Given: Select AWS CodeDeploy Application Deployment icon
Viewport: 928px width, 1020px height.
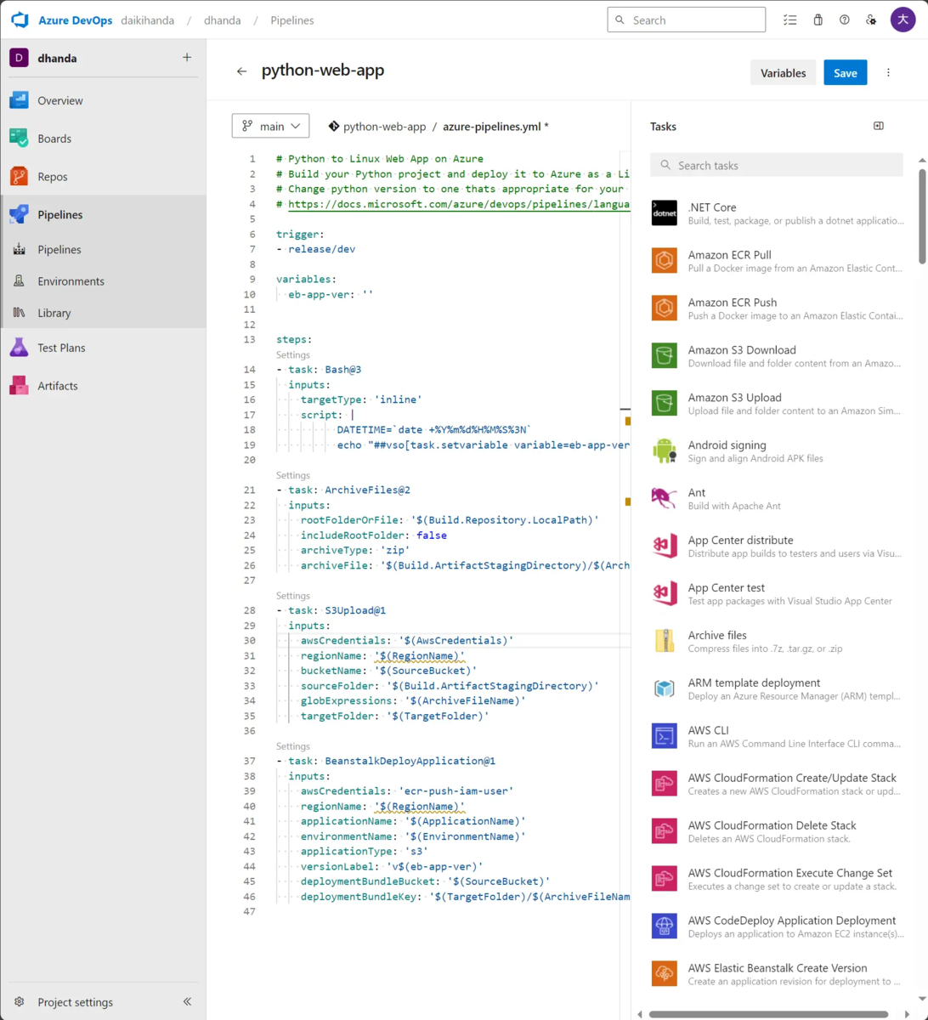Looking at the screenshot, I should (664, 927).
